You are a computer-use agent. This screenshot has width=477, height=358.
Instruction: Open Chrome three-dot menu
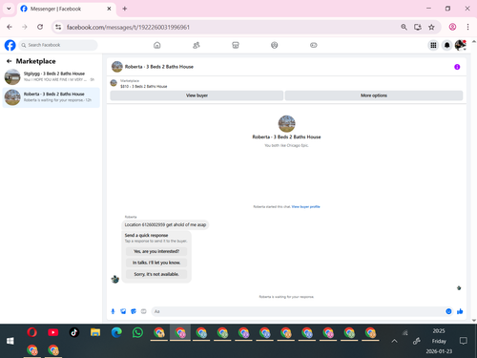pyautogui.click(x=467, y=27)
